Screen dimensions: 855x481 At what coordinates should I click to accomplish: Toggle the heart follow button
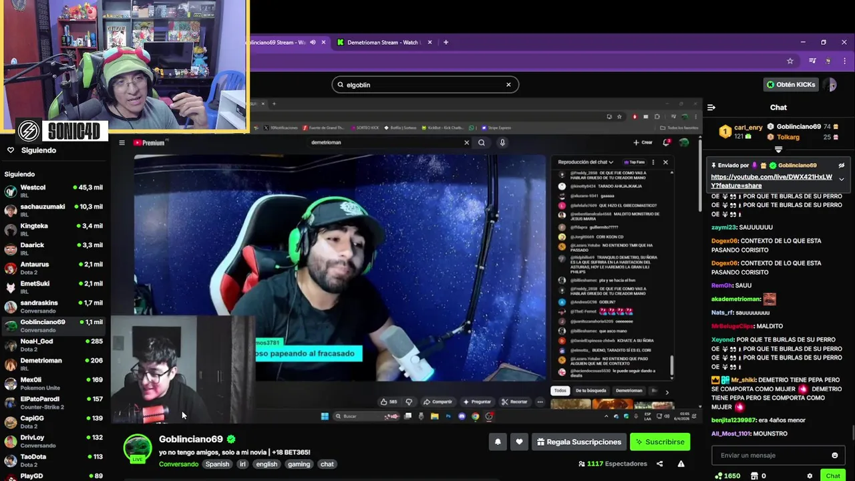tap(519, 442)
